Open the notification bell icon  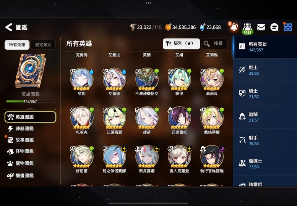234,27
